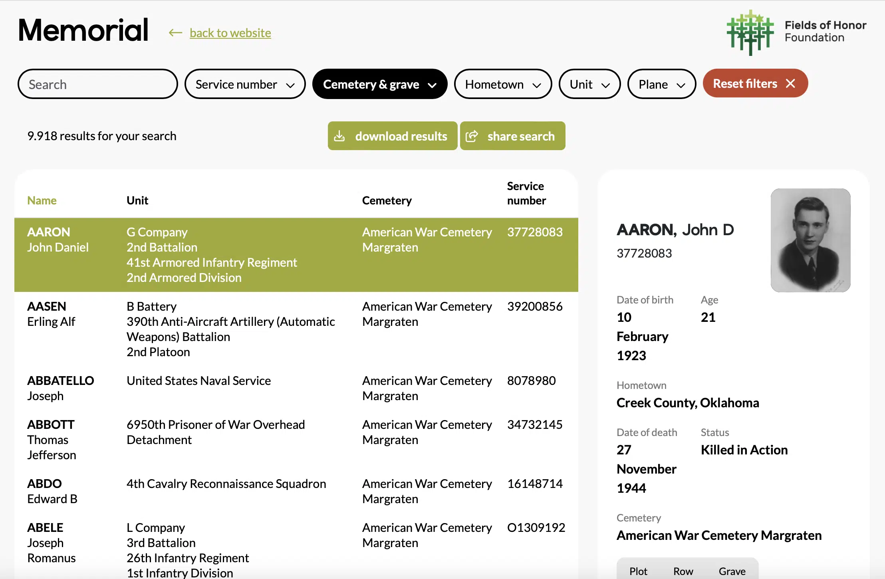Image resolution: width=885 pixels, height=579 pixels.
Task: Select the ABBATELLO Joseph record
Action: pos(296,388)
